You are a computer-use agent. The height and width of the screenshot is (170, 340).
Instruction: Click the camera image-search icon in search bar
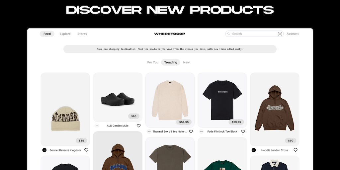280,34
